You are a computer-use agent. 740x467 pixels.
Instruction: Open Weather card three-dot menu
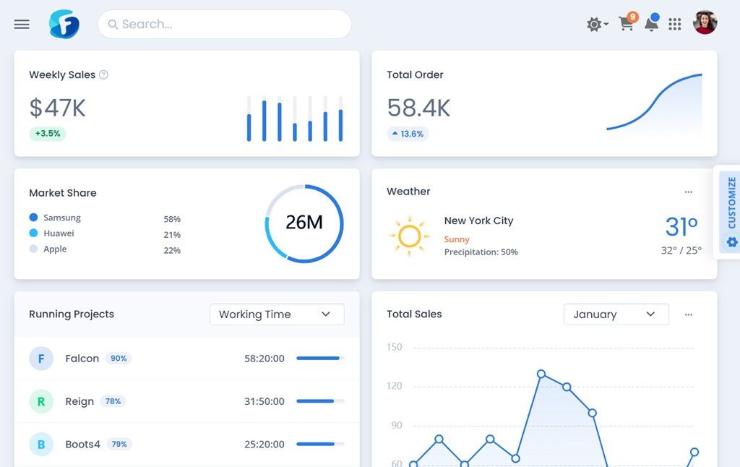pos(688,192)
